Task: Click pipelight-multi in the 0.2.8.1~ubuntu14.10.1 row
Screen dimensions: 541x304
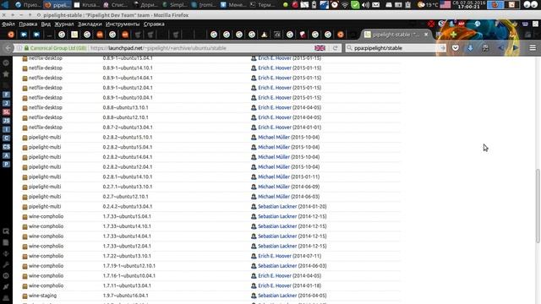Action: 45,176
